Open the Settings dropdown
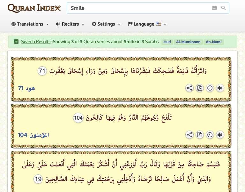245x192 pixels. [106, 24]
